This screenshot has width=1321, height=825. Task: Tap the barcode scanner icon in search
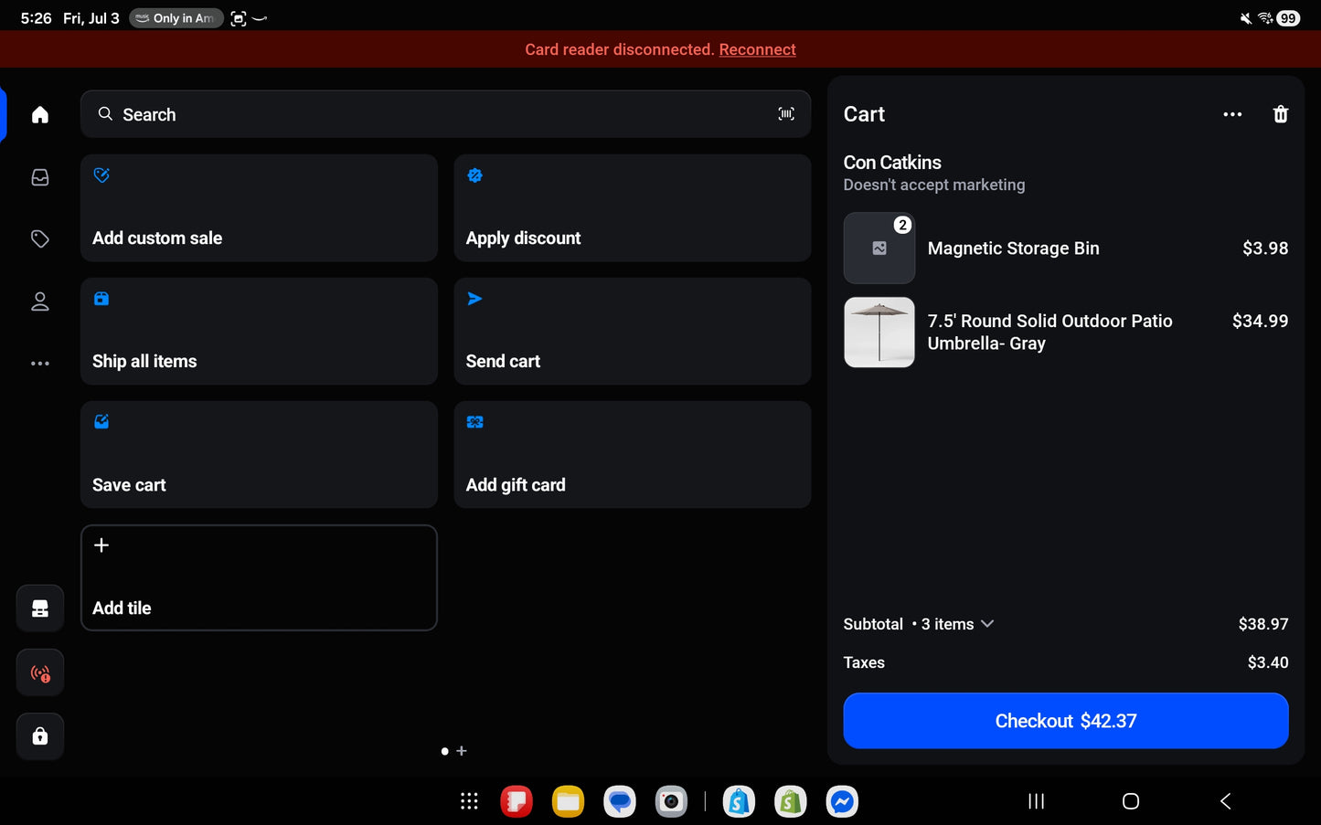coord(786,114)
